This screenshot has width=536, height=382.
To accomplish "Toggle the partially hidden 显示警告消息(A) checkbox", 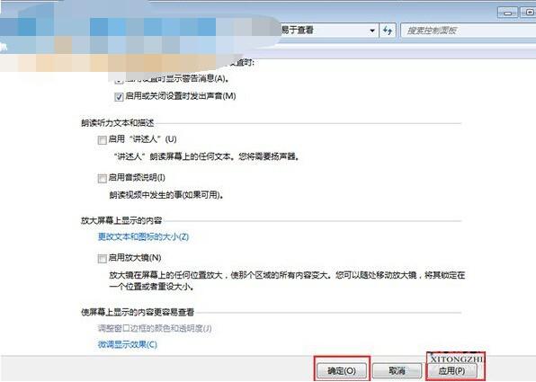I will pos(119,81).
